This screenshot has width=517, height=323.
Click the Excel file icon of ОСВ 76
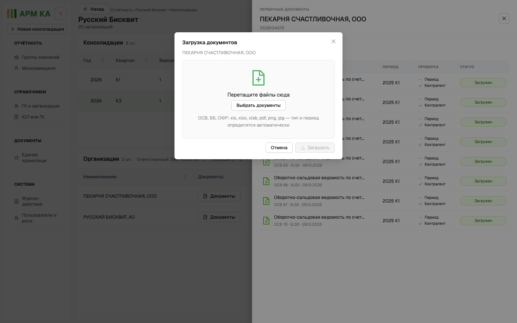point(266,221)
